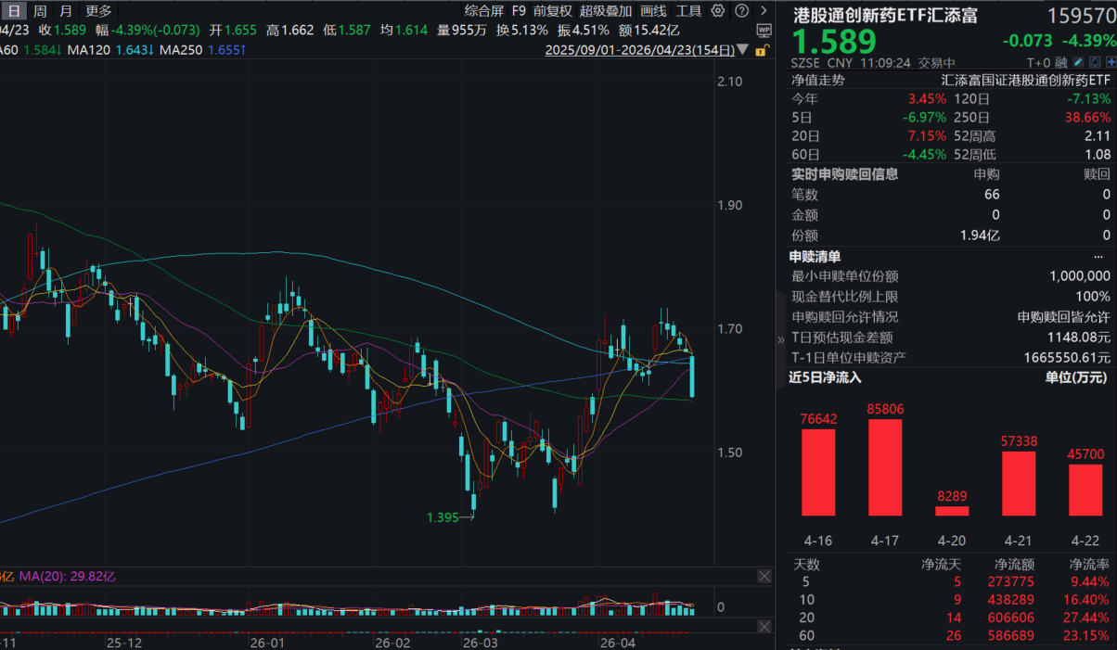This screenshot has width=1117, height=650.
Task: Collapse side panel with double-arrow handle
Action: tap(780, 340)
